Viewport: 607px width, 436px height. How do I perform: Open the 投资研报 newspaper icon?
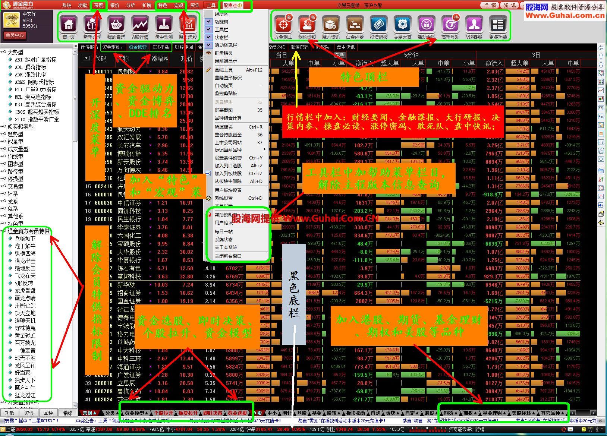pos(379,25)
